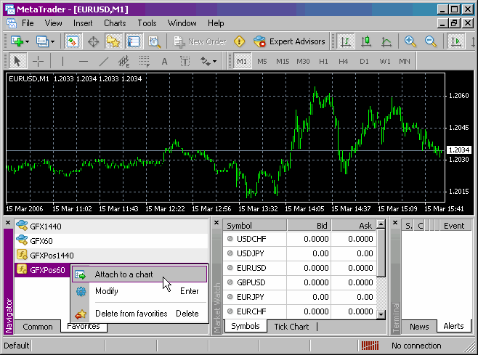Switch to H4 timeframe

pyautogui.click(x=344, y=61)
